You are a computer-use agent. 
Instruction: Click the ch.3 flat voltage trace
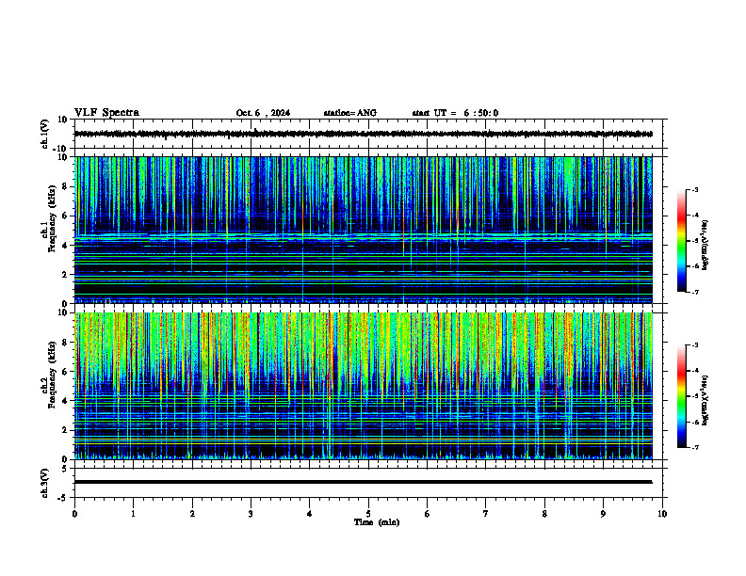pos(363,482)
